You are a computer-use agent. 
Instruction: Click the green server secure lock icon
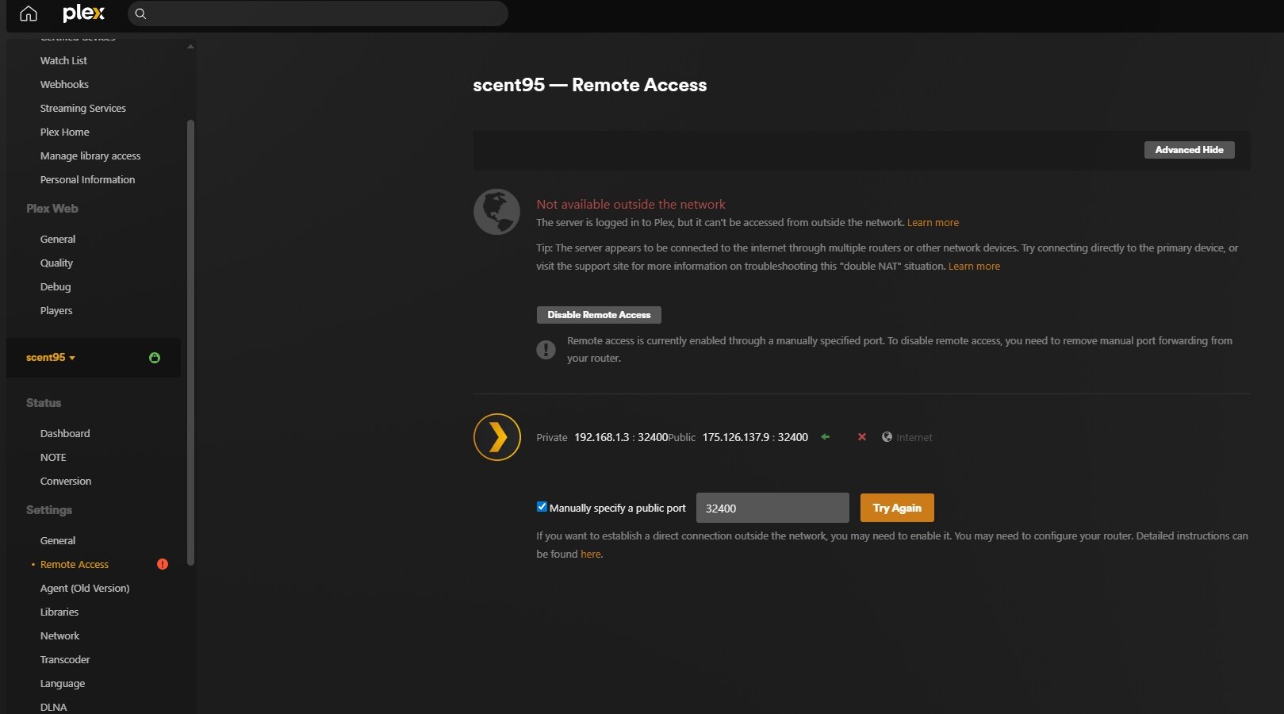tap(155, 358)
